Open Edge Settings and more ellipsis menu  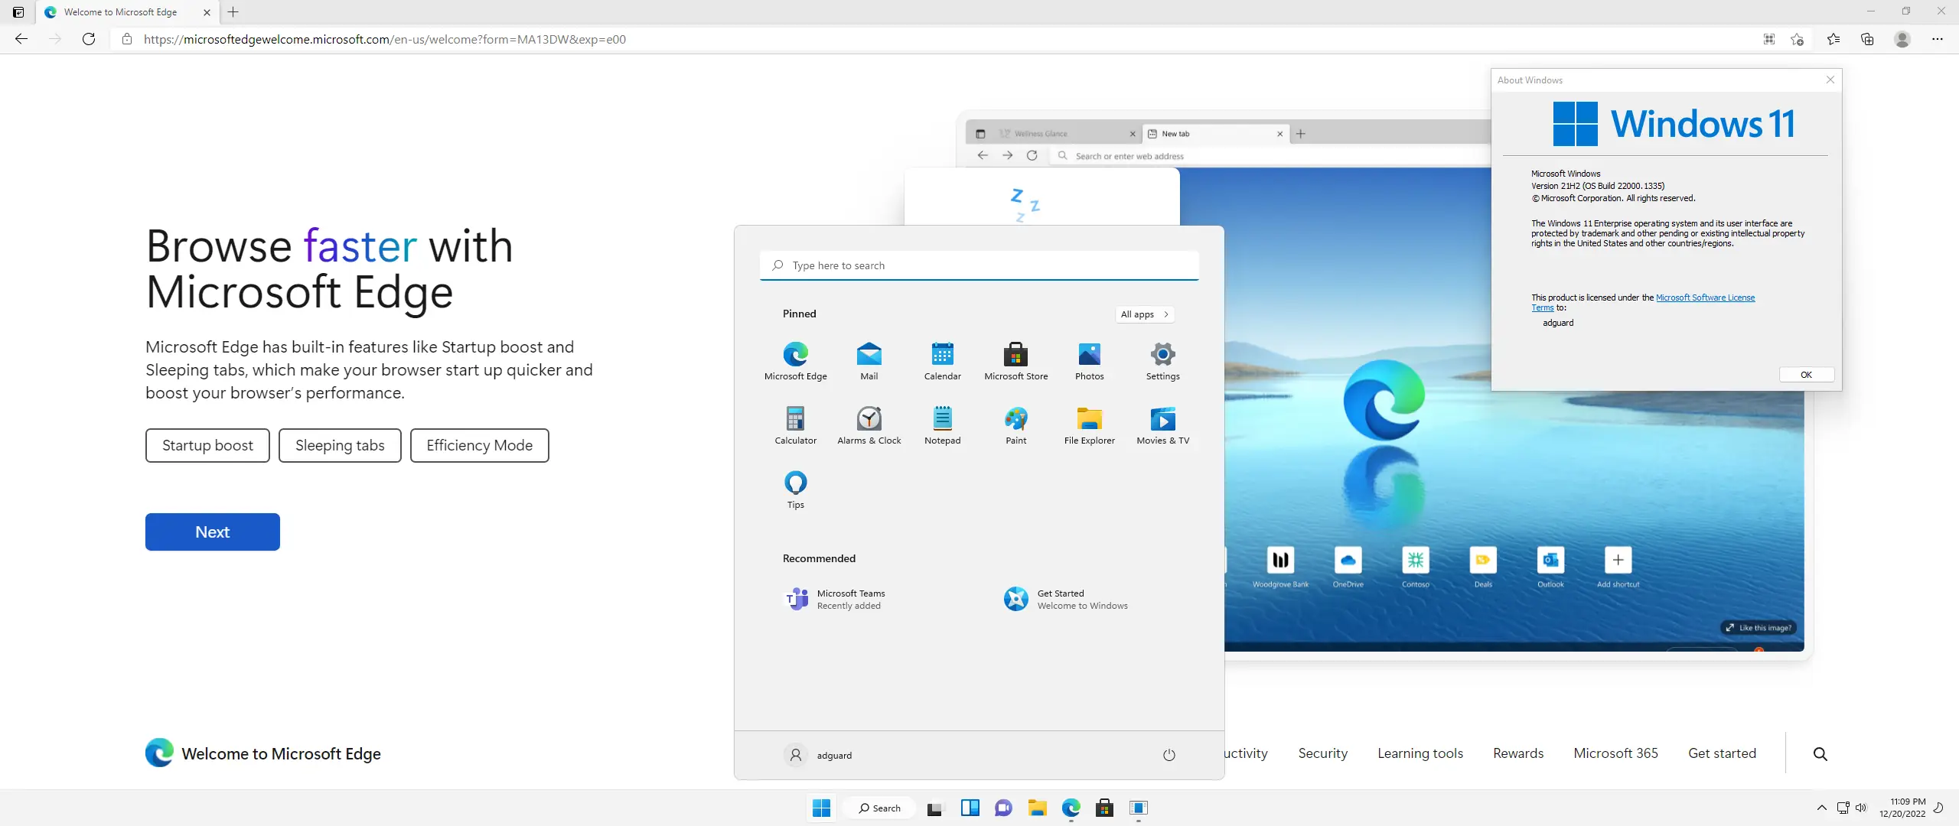1937,39
